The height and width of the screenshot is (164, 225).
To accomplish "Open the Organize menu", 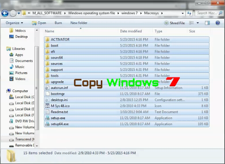I will coord(14,23).
